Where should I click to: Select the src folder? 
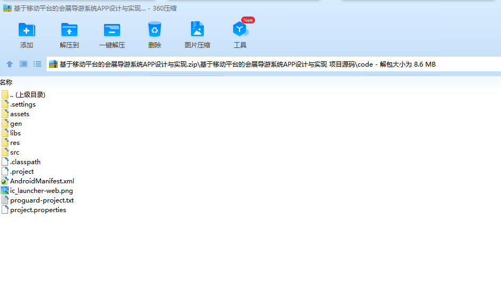(x=10, y=152)
